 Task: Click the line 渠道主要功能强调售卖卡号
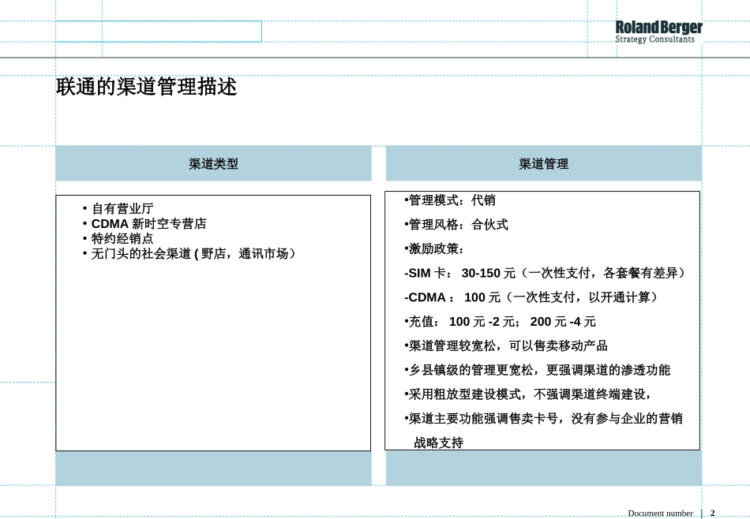(543, 419)
